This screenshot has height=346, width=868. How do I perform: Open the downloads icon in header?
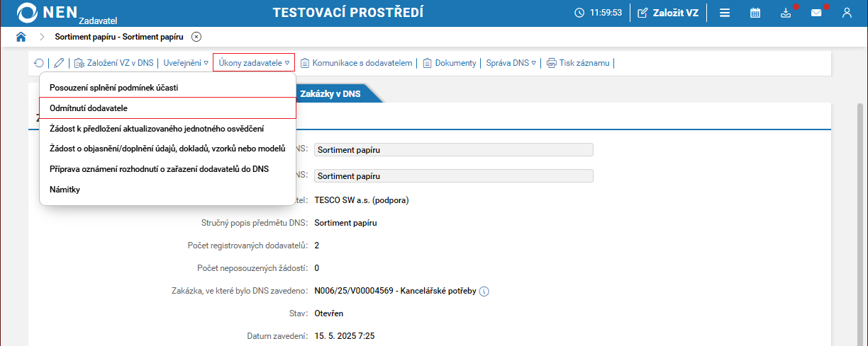pos(785,13)
